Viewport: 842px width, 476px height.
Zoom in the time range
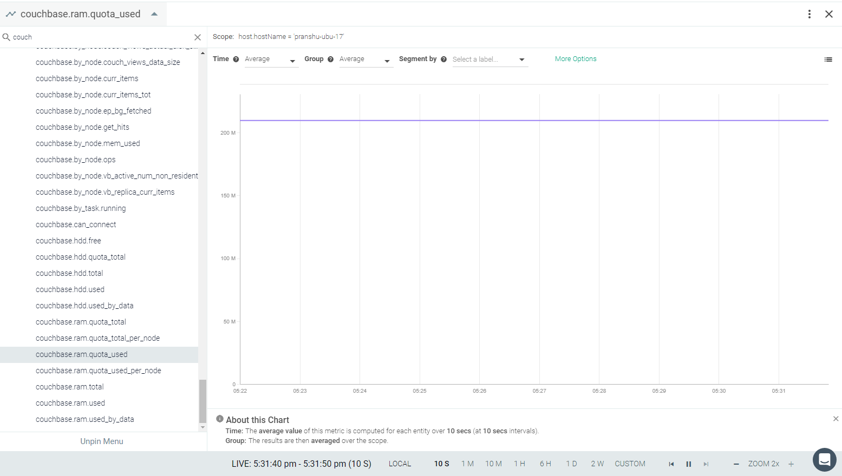tap(791, 464)
